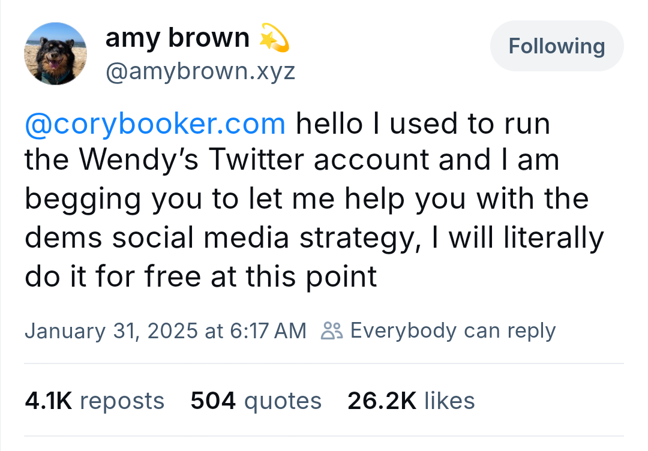Image resolution: width=648 pixels, height=451 pixels.
Task: Open the @amybrown.xyz handle
Action: click(x=200, y=71)
